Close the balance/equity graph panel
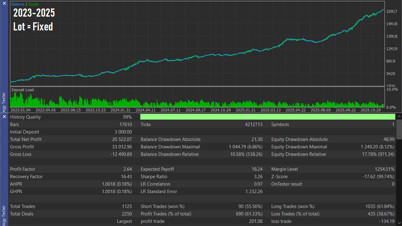This screenshot has height=226, width=402. click(4, 3)
